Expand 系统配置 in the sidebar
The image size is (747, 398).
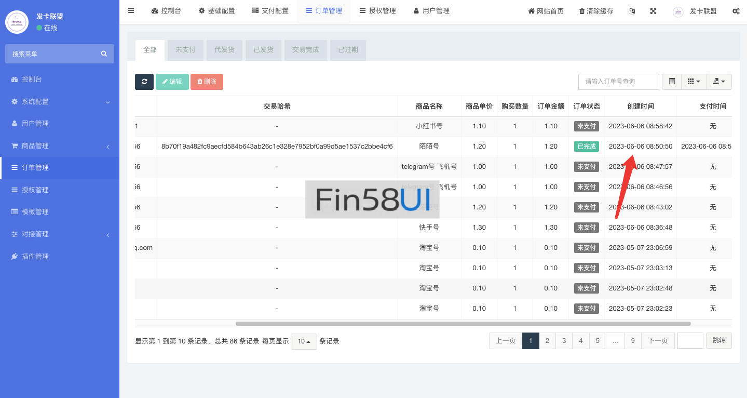[60, 102]
